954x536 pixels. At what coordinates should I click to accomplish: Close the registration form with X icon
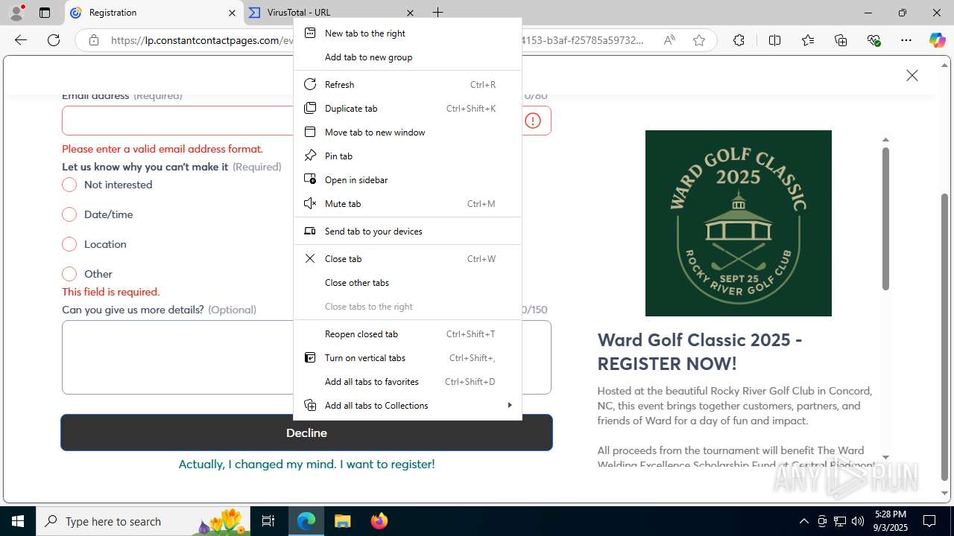[912, 75]
